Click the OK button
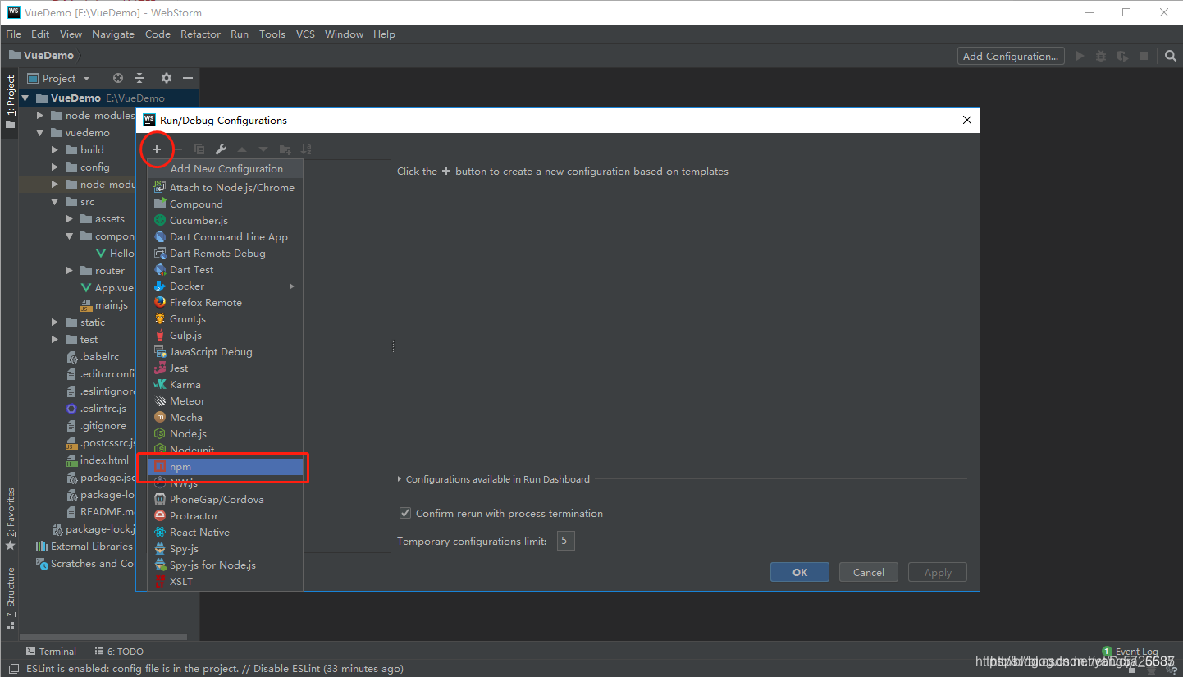 click(x=800, y=572)
